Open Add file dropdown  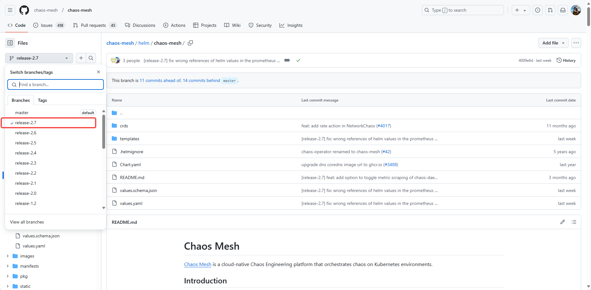(x=553, y=43)
